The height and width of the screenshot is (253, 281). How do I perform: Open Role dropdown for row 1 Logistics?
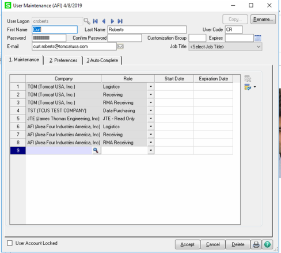pyautogui.click(x=151, y=87)
